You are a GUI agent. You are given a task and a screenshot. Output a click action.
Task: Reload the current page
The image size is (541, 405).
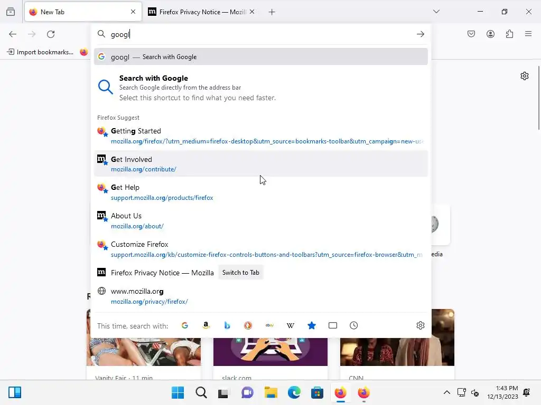coord(51,34)
